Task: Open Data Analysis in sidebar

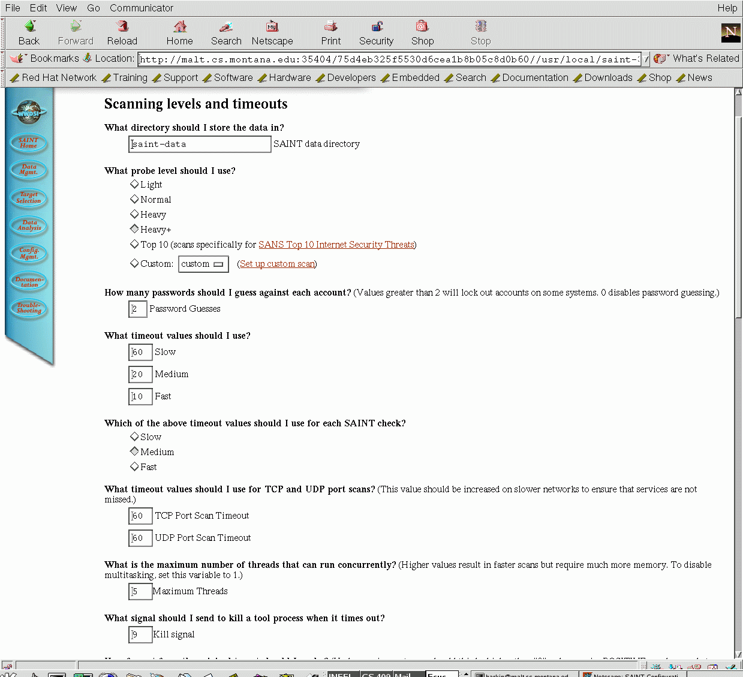Action: click(x=29, y=225)
